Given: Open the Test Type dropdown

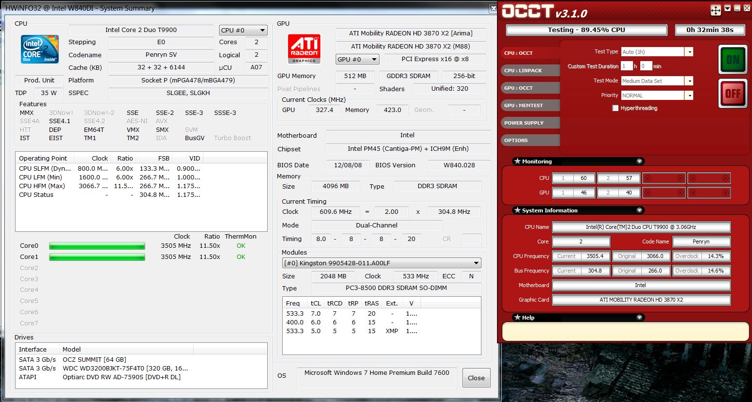Looking at the screenshot, I should pos(689,52).
